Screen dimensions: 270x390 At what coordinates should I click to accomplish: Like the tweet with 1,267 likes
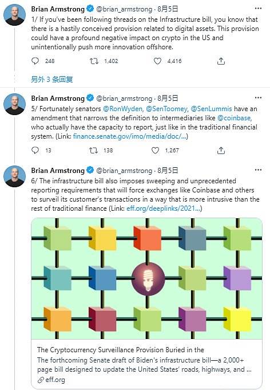[155, 150]
